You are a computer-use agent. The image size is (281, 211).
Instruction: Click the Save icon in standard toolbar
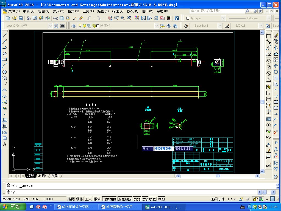pyautogui.click(x=20, y=18)
